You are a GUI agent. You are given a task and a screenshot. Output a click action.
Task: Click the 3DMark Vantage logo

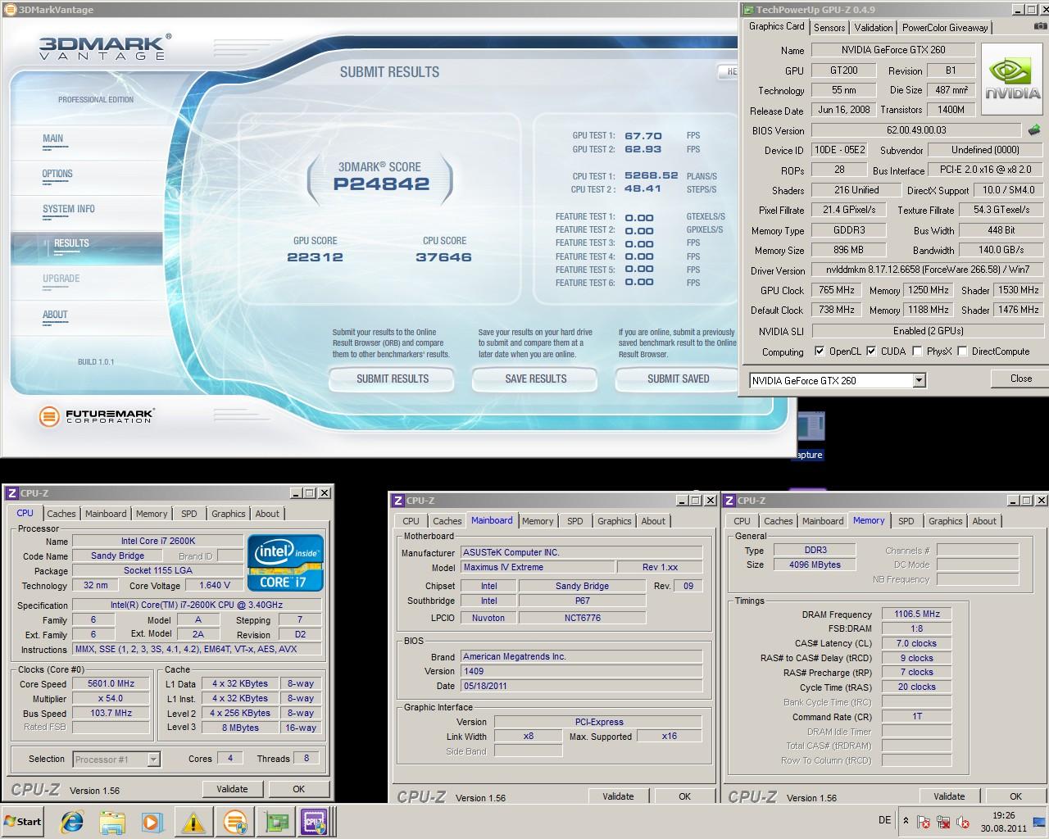[x=105, y=47]
